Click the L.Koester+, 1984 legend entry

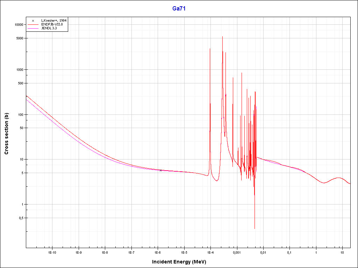[54, 21]
